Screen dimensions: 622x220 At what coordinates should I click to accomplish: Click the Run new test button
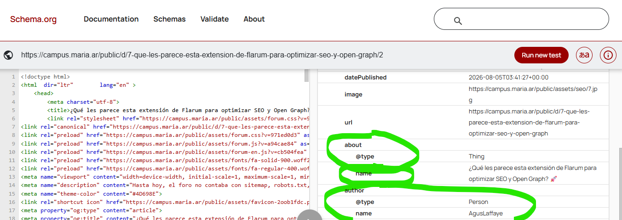coord(541,55)
